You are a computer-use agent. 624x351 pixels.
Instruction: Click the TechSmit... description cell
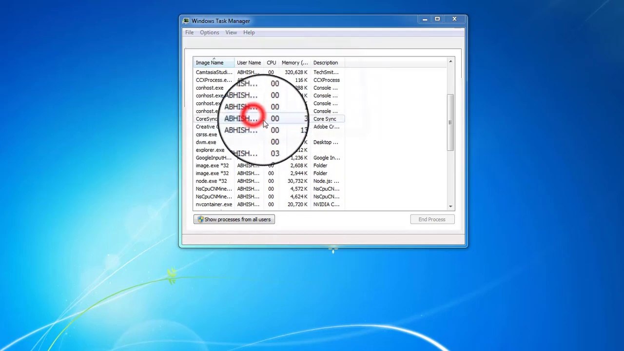326,72
